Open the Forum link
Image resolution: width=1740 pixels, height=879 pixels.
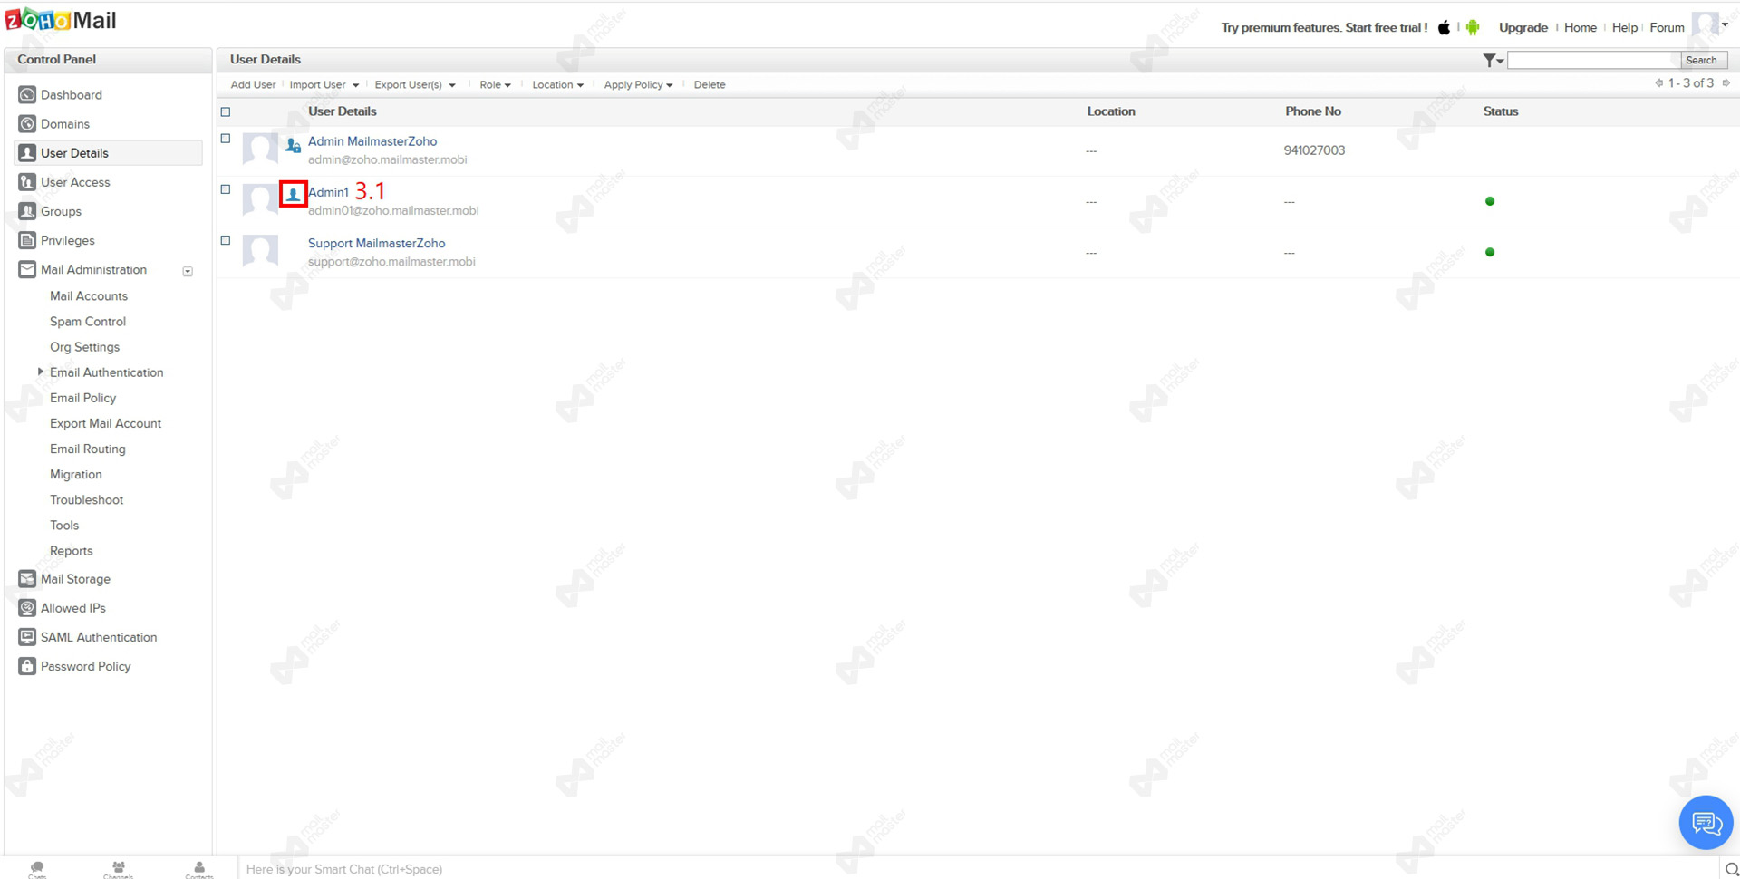pyautogui.click(x=1667, y=27)
